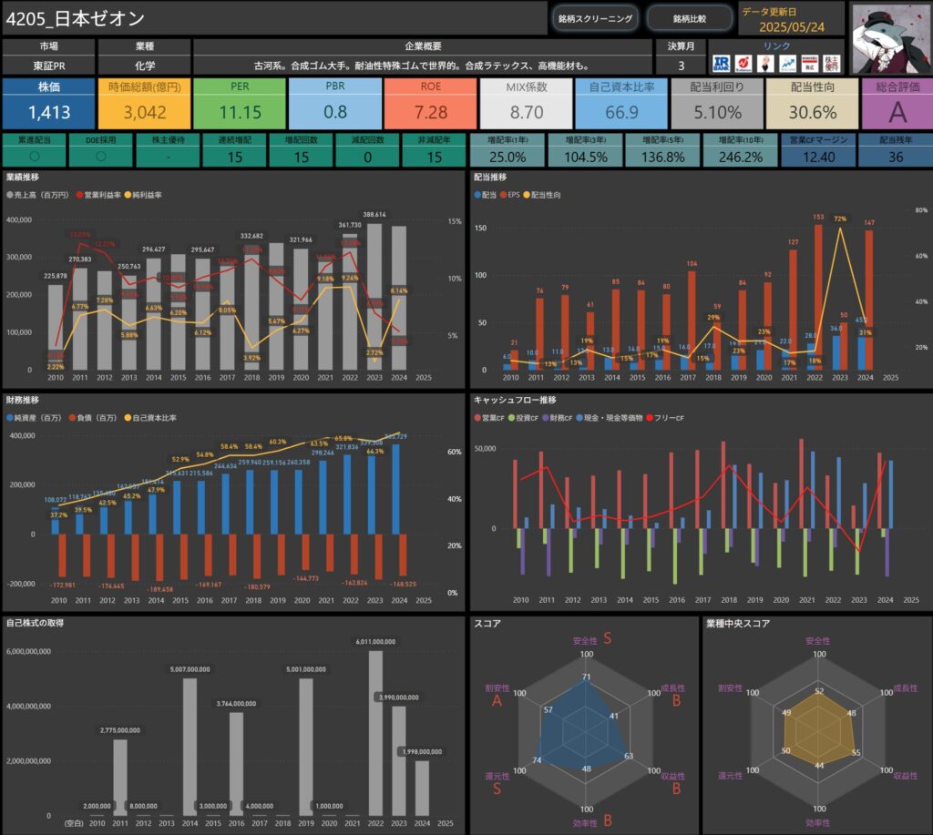Viewport: 933px width, 835px height.
Task: Click the 72% payout ratio peak label
Action: (x=839, y=219)
